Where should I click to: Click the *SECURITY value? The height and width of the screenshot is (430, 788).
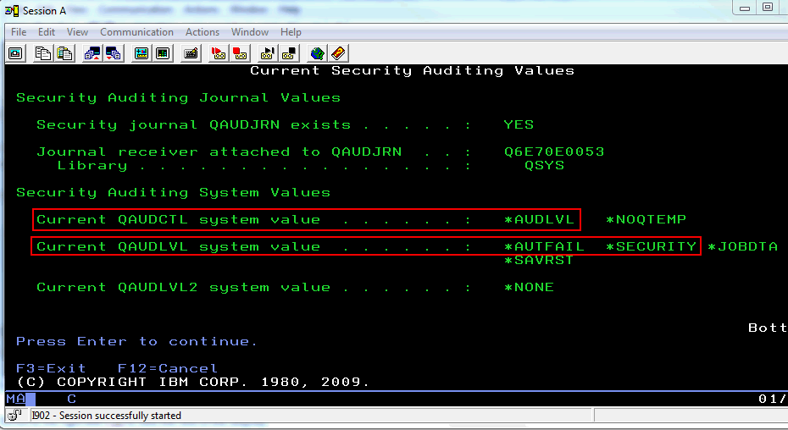click(x=651, y=246)
